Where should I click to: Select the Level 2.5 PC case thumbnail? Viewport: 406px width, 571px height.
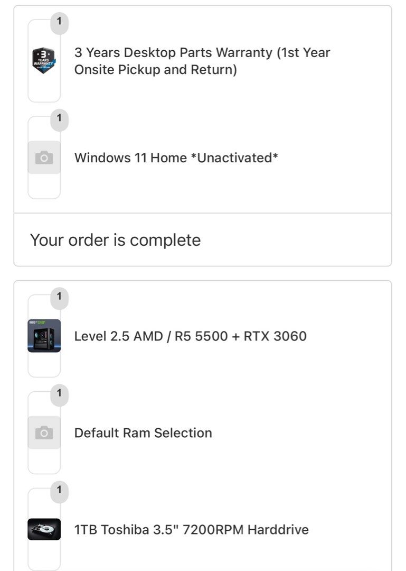click(x=44, y=336)
